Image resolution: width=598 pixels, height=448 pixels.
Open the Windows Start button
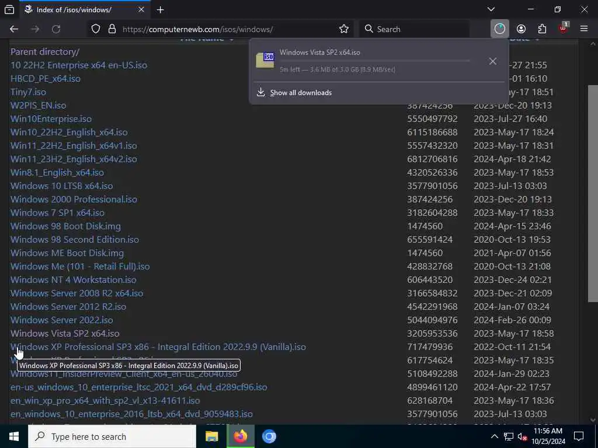[14, 436]
